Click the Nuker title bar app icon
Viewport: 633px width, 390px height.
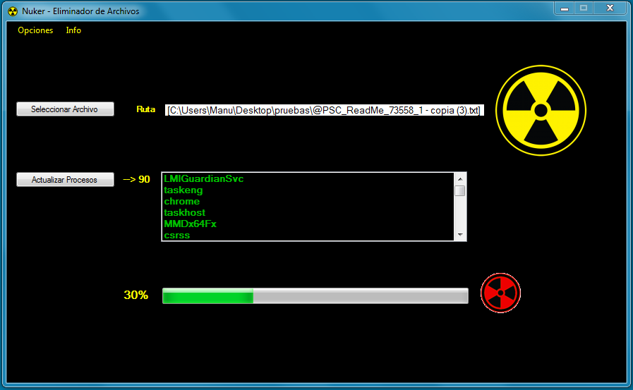(13, 11)
